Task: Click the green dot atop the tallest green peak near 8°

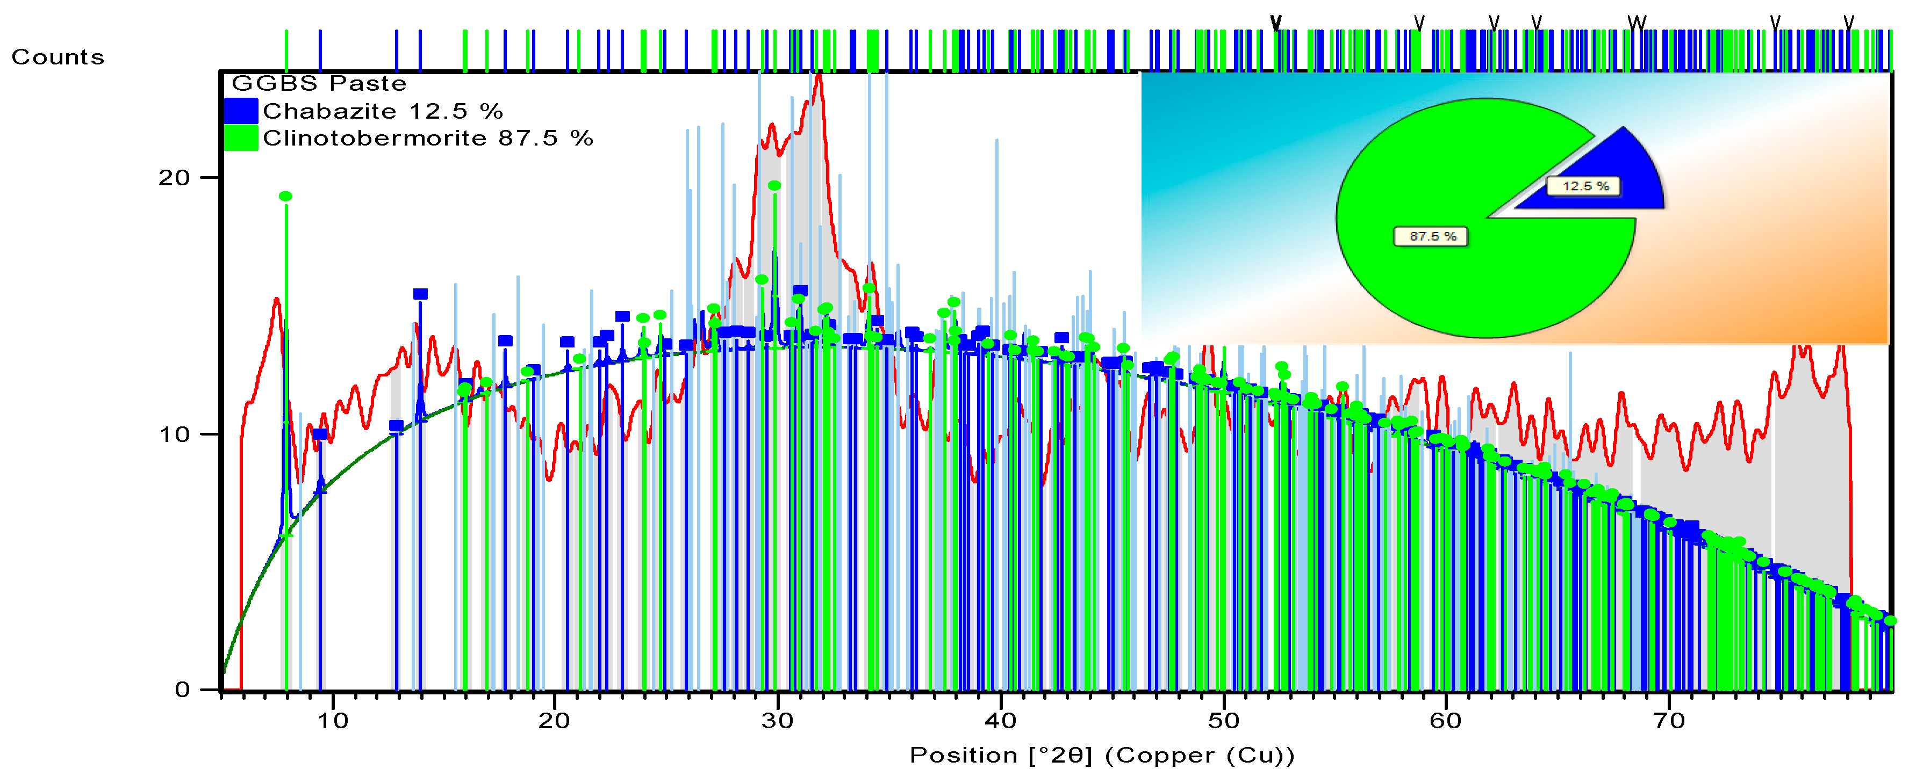Action: click(285, 196)
